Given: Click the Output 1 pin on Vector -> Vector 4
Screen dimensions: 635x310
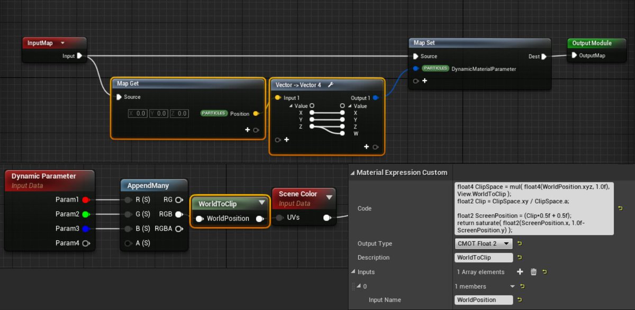Looking at the screenshot, I should 375,98.
